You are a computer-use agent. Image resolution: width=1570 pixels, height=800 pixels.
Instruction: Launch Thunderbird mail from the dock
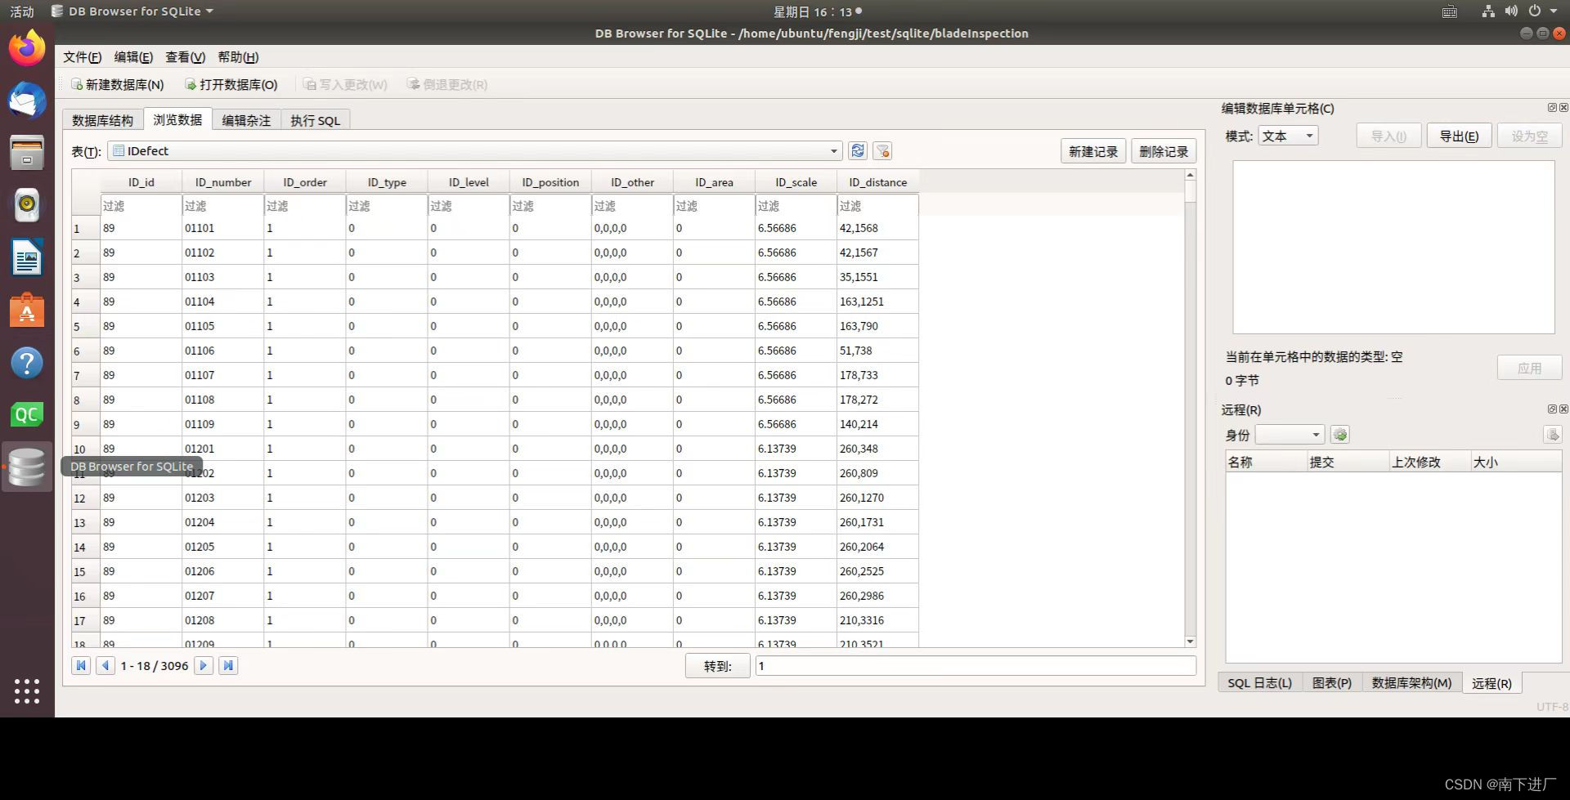27,101
